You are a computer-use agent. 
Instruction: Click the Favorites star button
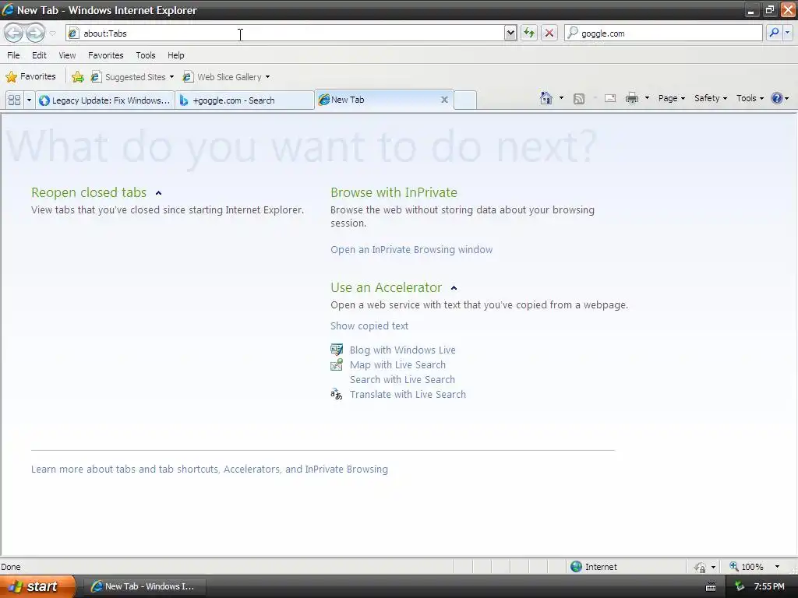coord(30,77)
